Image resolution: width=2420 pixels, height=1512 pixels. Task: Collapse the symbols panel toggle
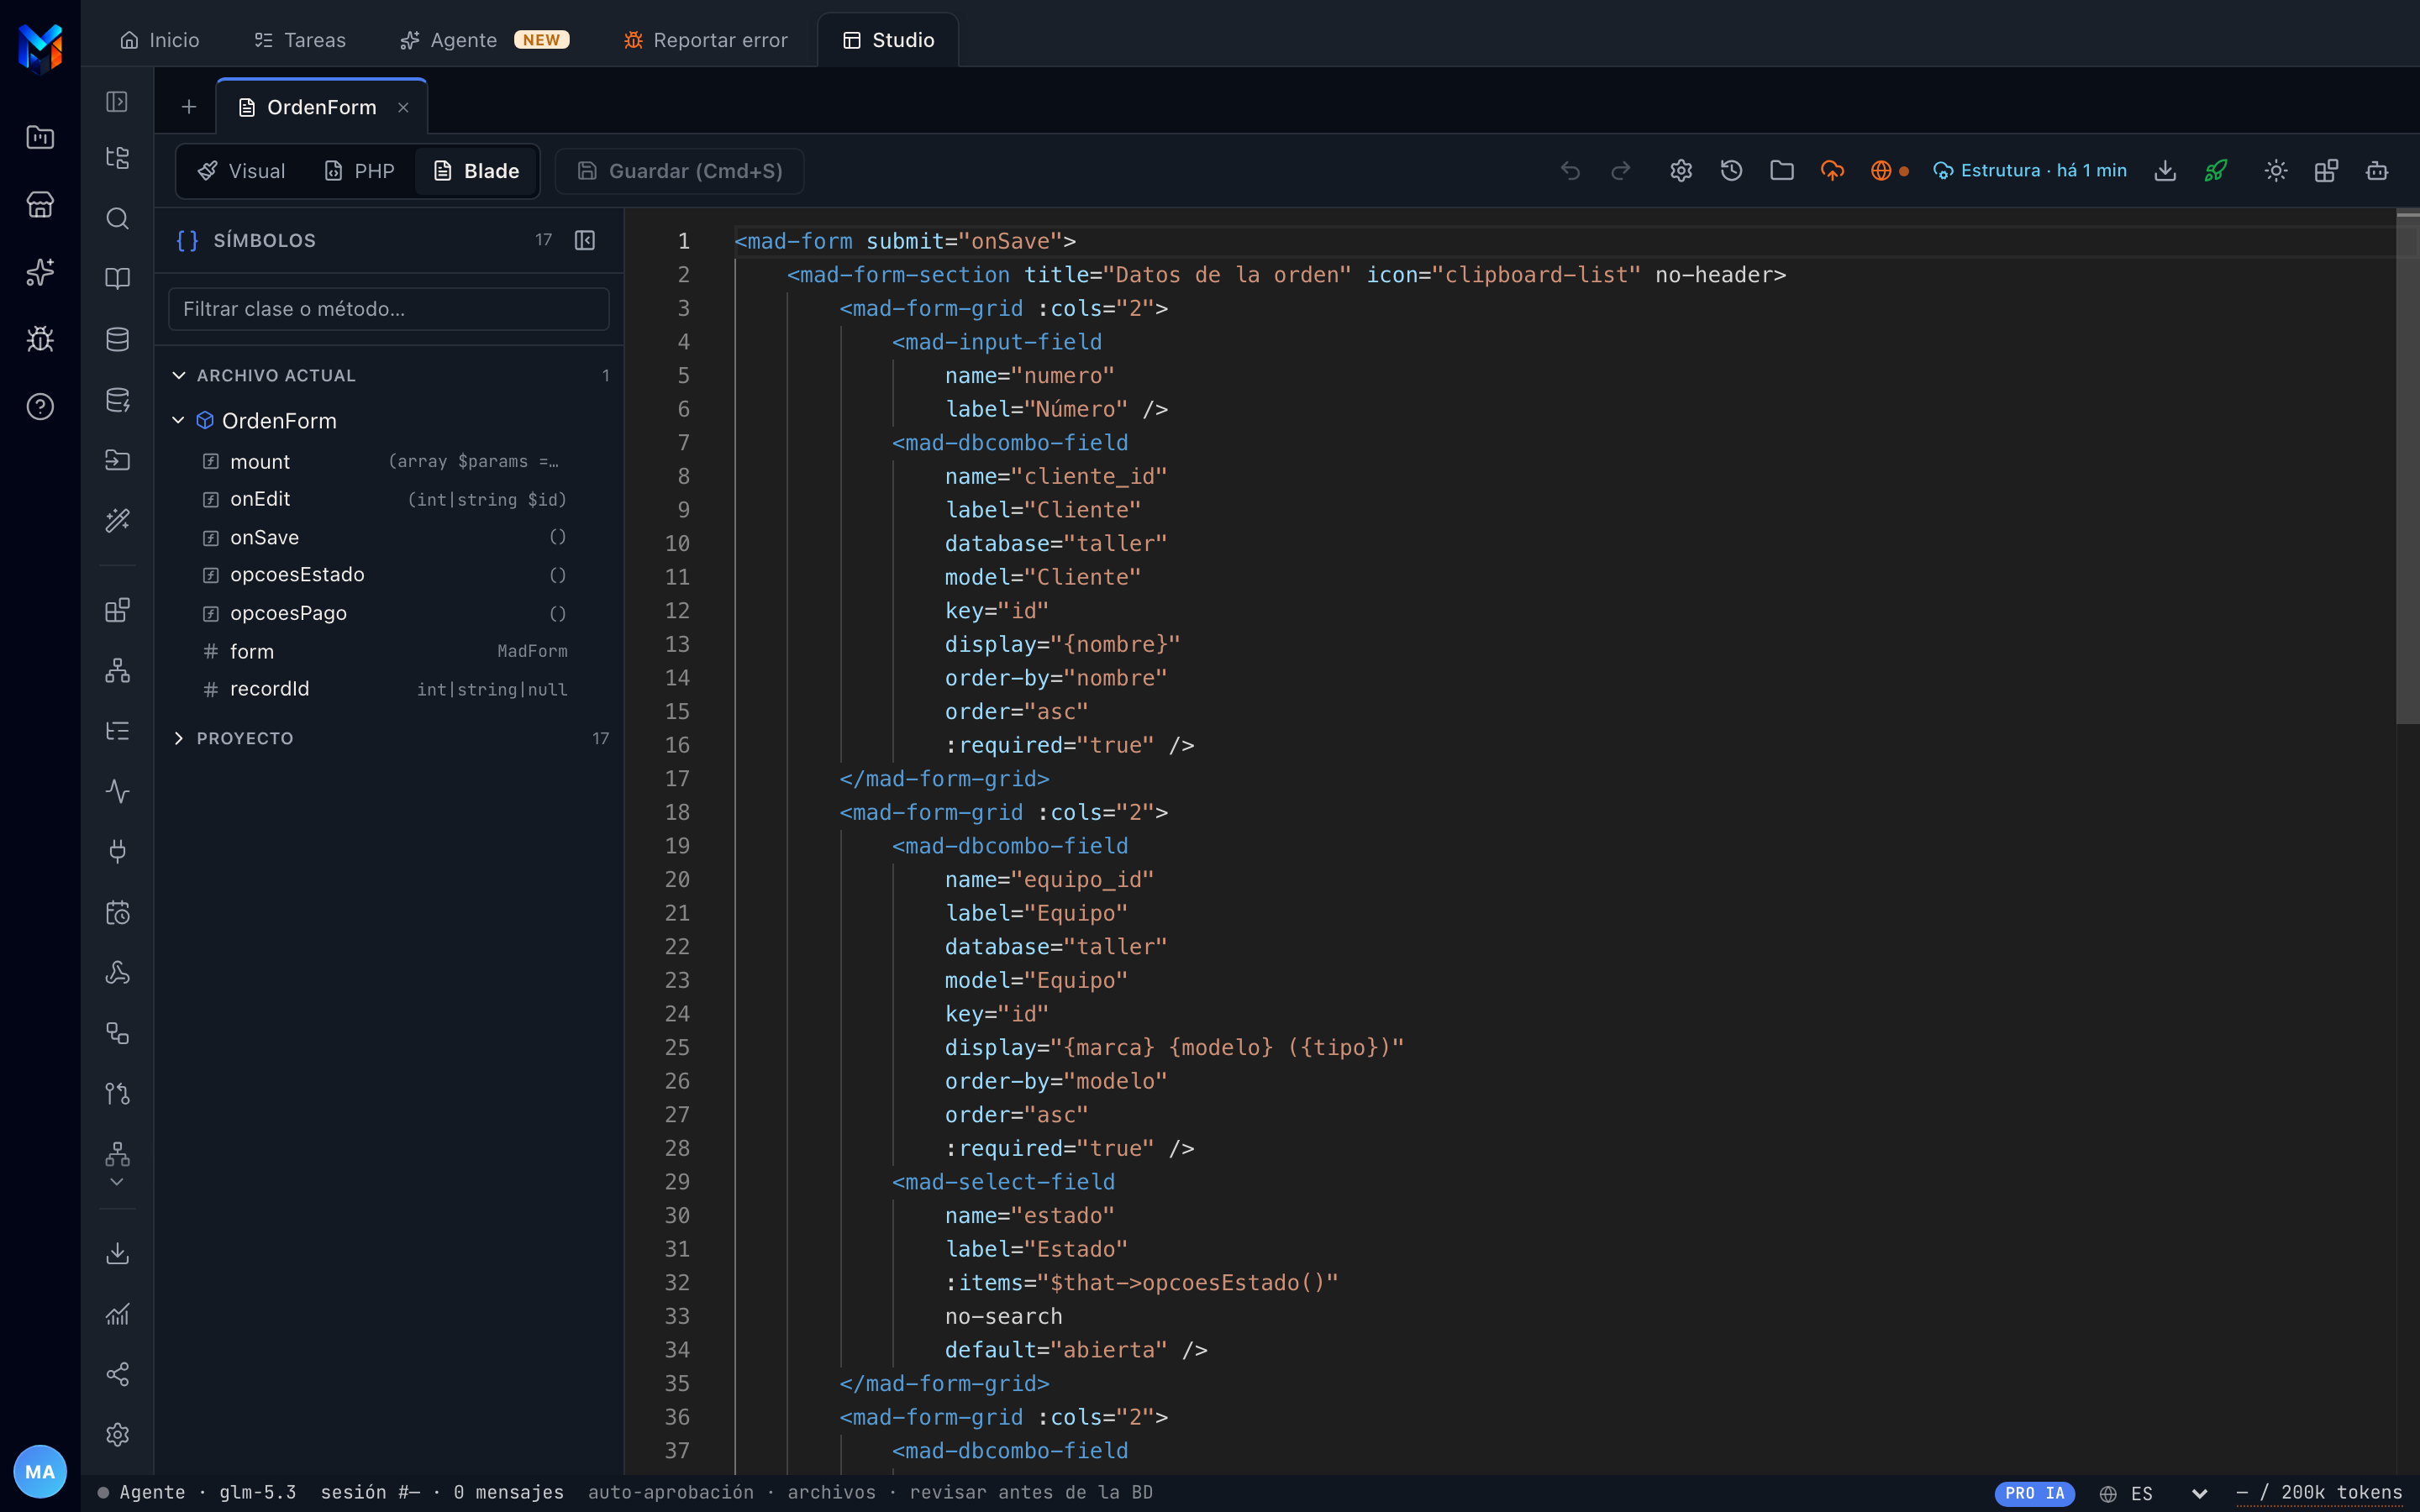coord(585,240)
